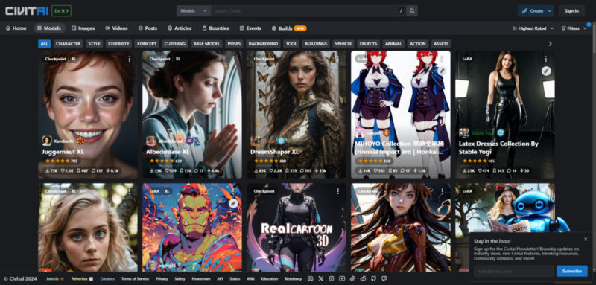Select the CHARACTER category chip
Viewport: 596px width, 285px height.
68,44
